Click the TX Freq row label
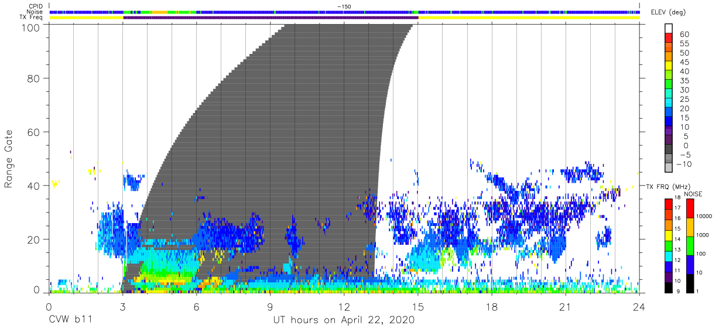The height and width of the screenshot is (332, 719). pos(30,18)
